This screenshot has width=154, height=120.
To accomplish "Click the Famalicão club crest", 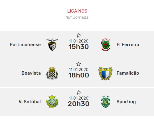I will tap(105, 73).
